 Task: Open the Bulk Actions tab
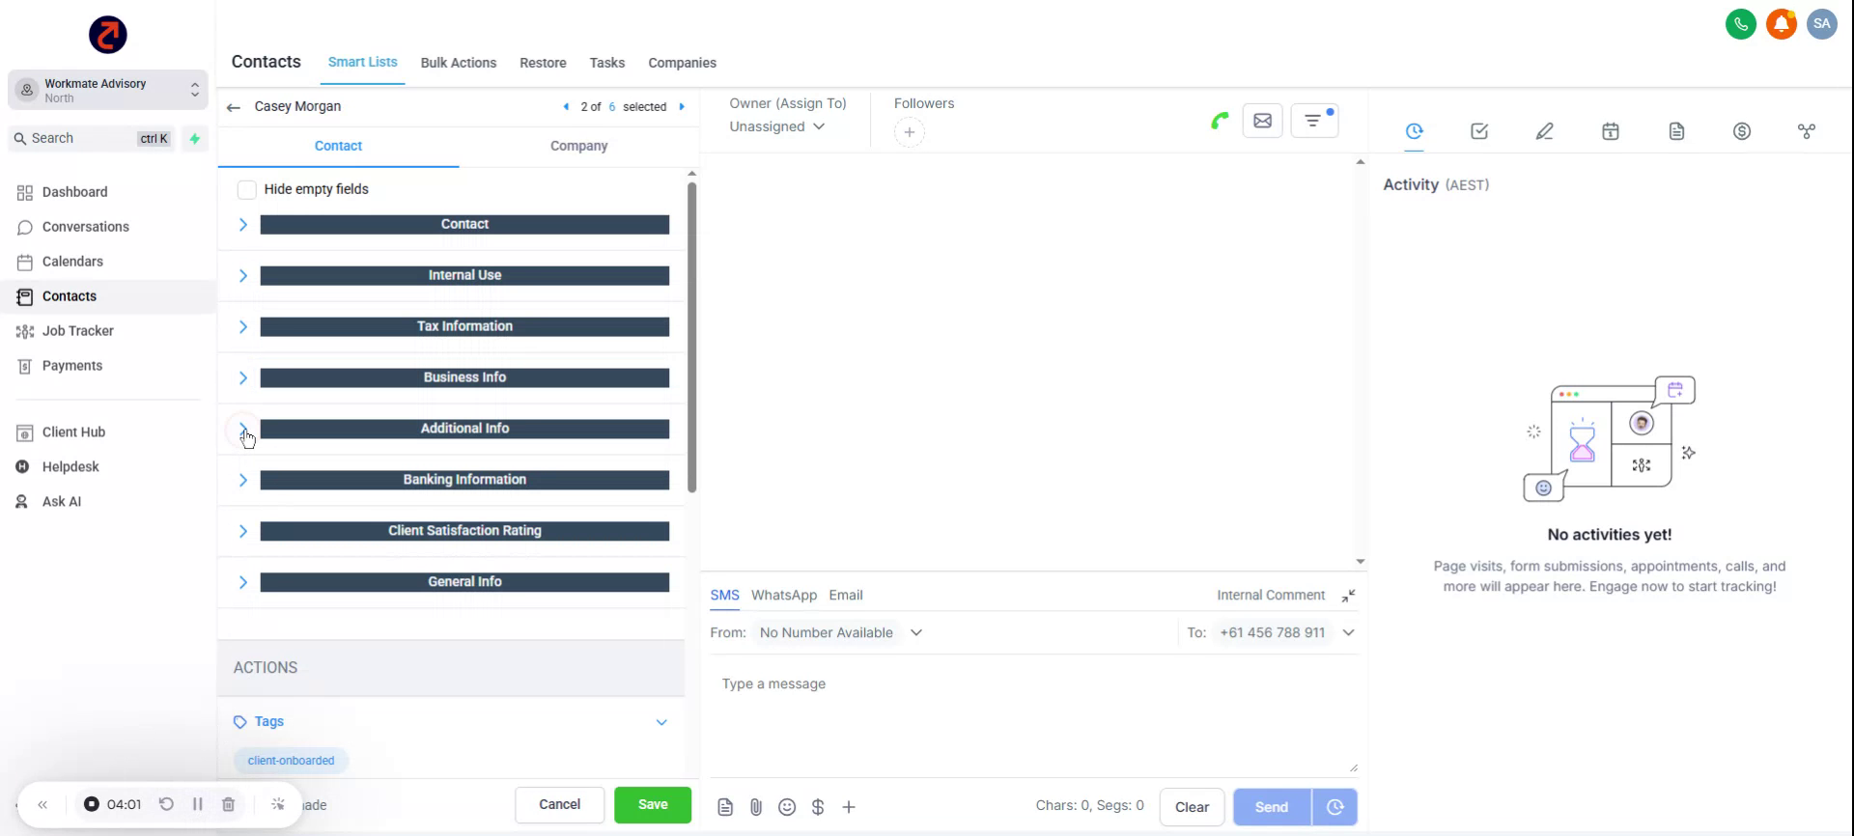459,63
